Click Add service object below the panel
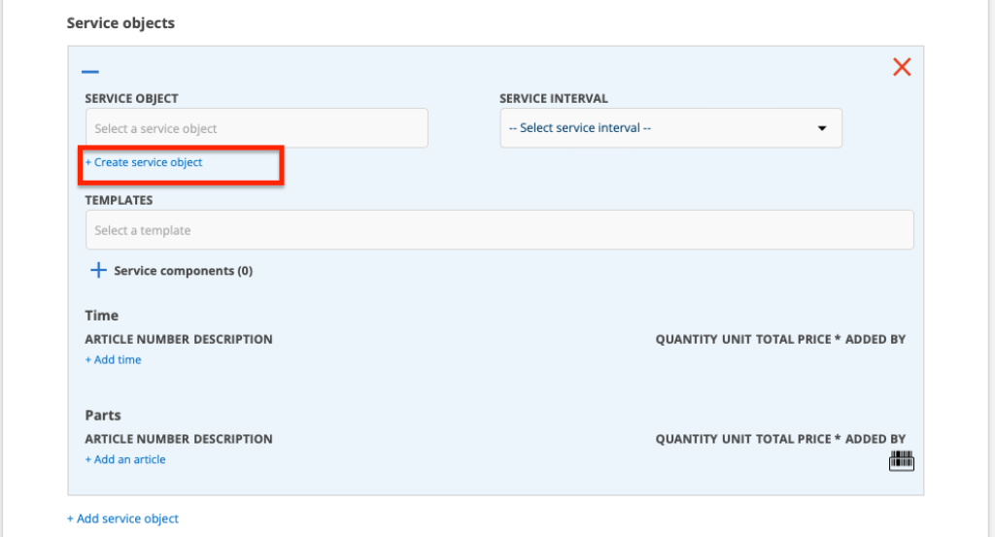Image resolution: width=995 pixels, height=537 pixels. point(122,519)
